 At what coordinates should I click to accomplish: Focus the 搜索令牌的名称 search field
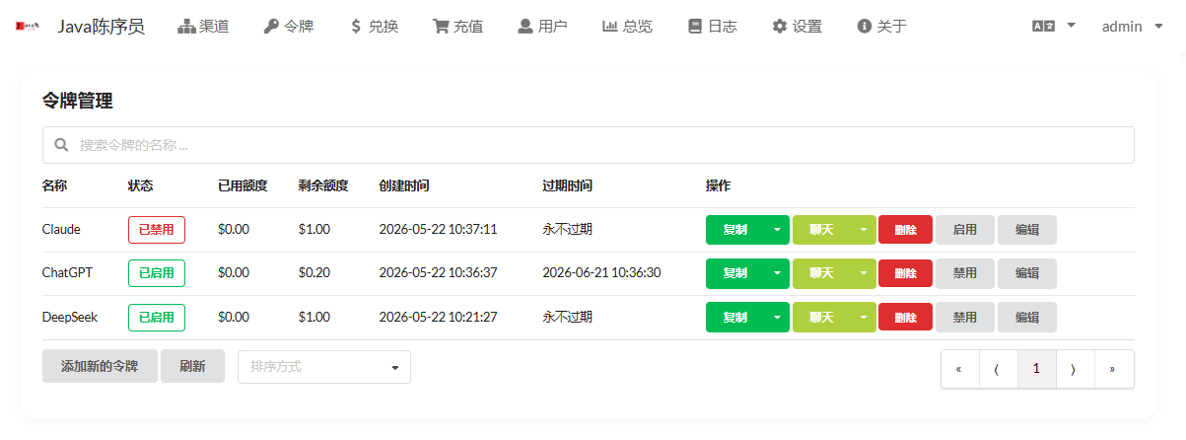pos(589,145)
